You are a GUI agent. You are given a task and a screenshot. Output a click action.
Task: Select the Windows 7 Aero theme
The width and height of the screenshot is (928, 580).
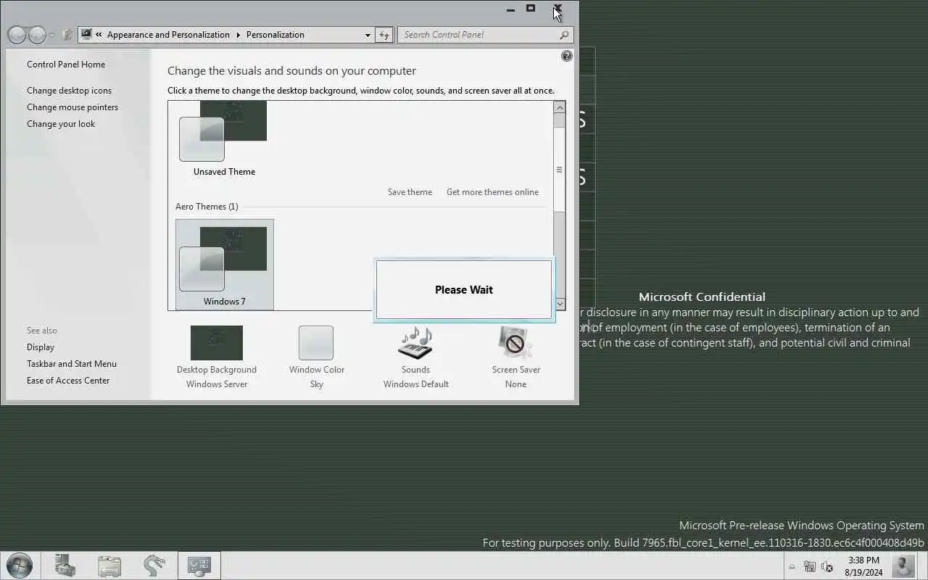[225, 265]
